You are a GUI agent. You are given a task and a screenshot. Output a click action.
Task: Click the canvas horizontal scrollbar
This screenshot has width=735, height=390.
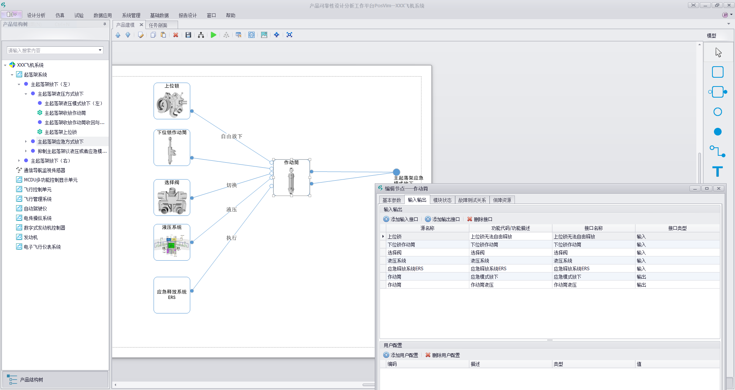pyautogui.click(x=245, y=385)
